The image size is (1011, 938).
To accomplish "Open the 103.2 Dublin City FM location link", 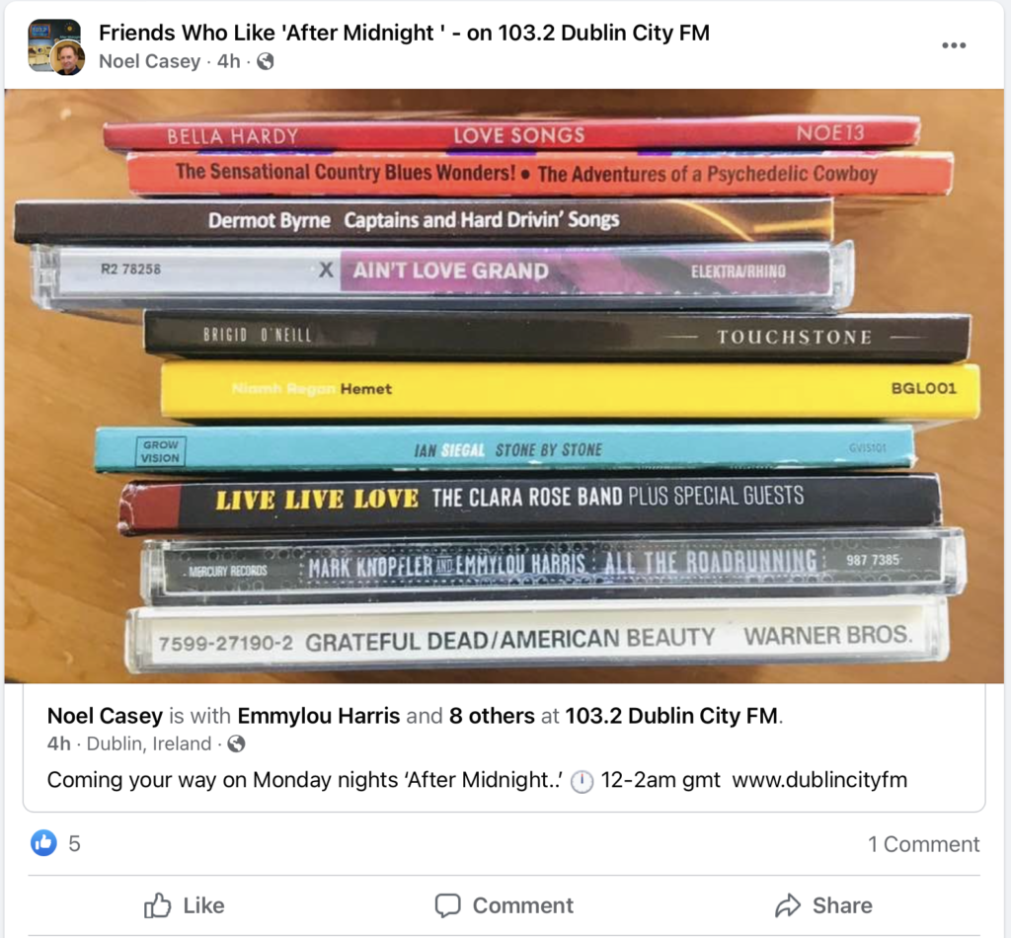I will pyautogui.click(x=671, y=716).
